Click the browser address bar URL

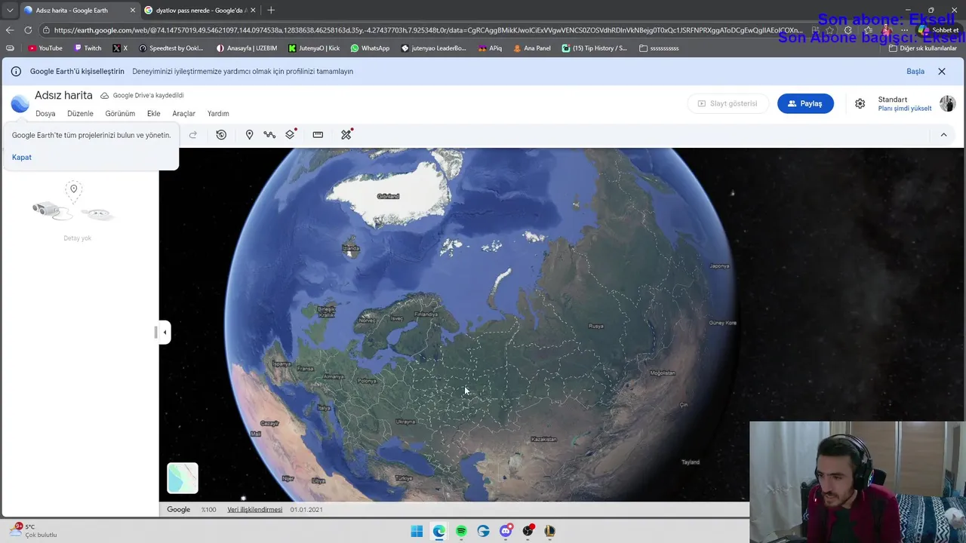(428, 30)
